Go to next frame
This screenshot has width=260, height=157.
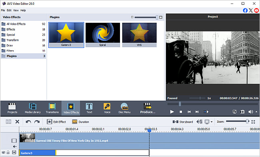(197, 112)
